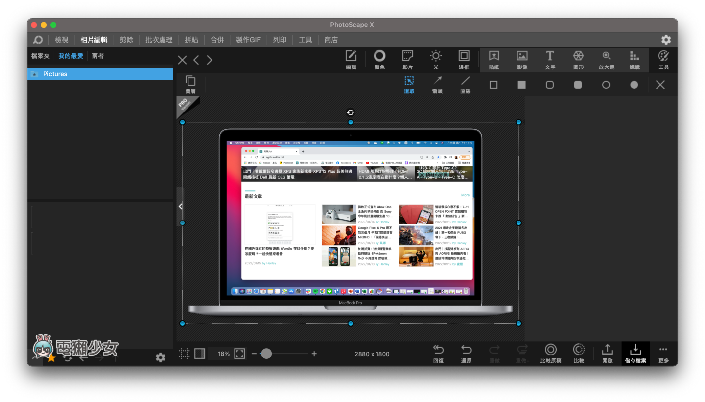Switch to the 拼貼 collage tab
705x402 pixels.
[191, 40]
